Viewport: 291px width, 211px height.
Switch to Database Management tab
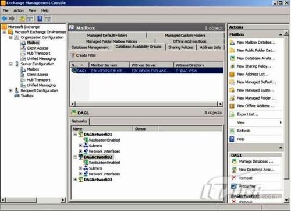click(x=90, y=47)
